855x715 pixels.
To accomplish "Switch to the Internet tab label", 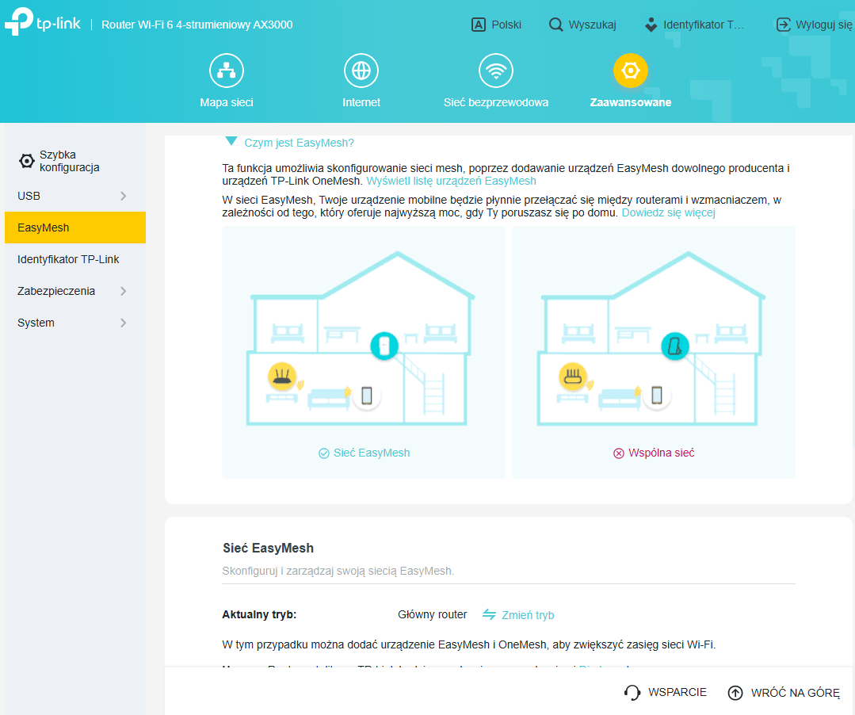I will (361, 102).
